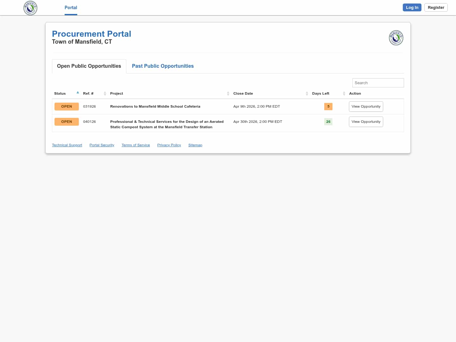Image resolution: width=456 pixels, height=342 pixels.
Task: Click the green 26 days left badge
Action: pyautogui.click(x=328, y=122)
